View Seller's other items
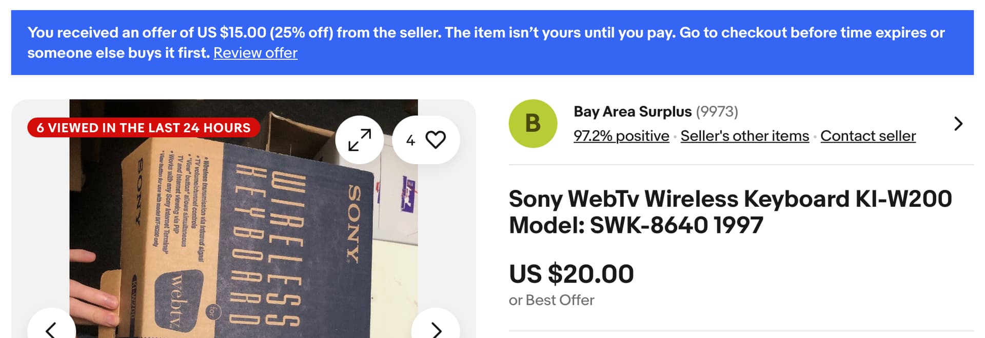Screen dimensions: 985x338 coord(744,136)
